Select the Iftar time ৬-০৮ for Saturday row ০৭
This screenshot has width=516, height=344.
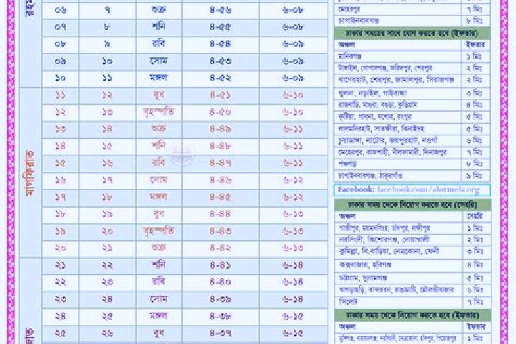click(293, 27)
